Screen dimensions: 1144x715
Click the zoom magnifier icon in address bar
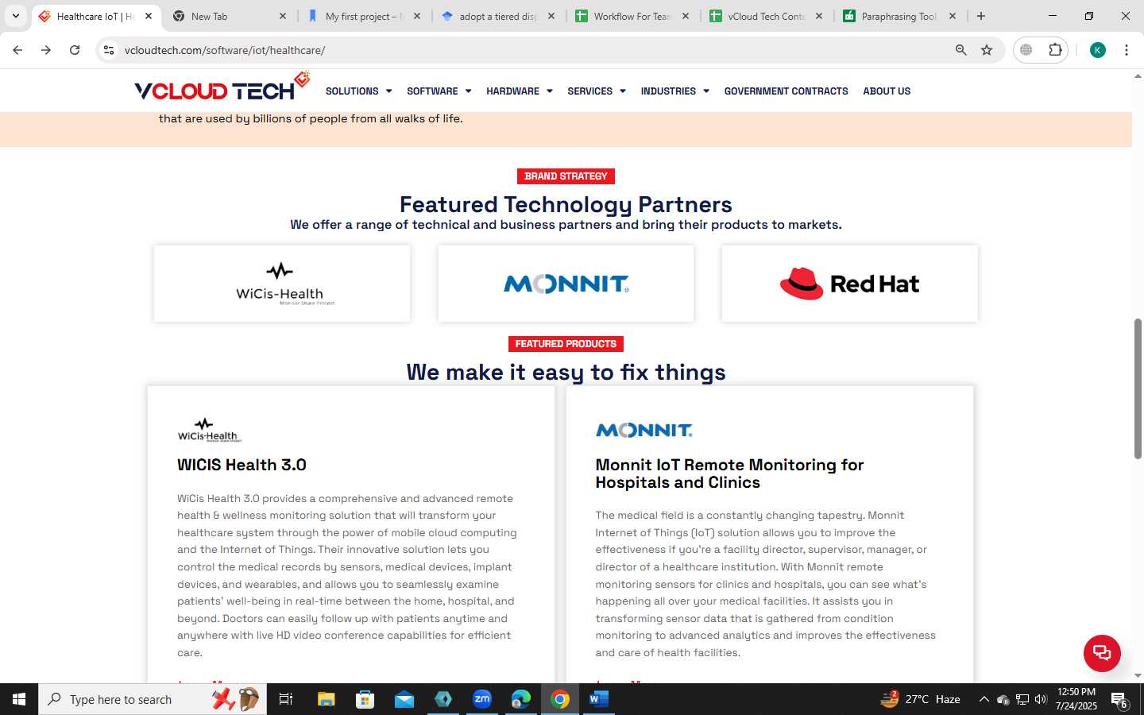click(960, 50)
